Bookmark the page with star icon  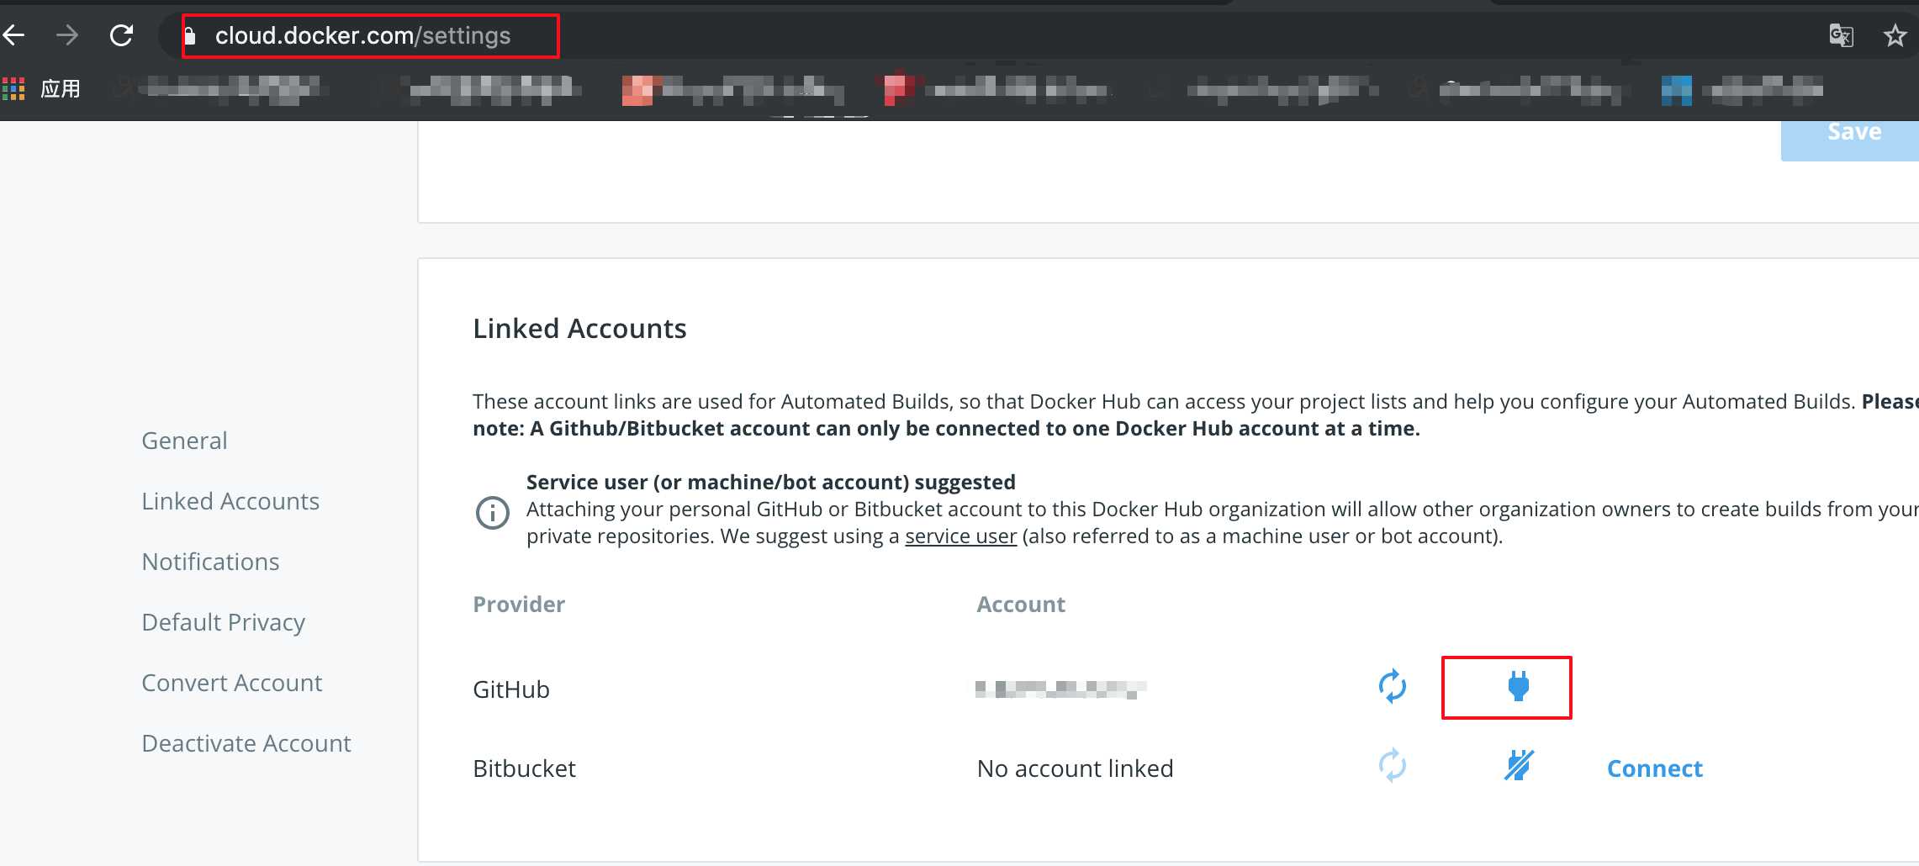point(1895,35)
